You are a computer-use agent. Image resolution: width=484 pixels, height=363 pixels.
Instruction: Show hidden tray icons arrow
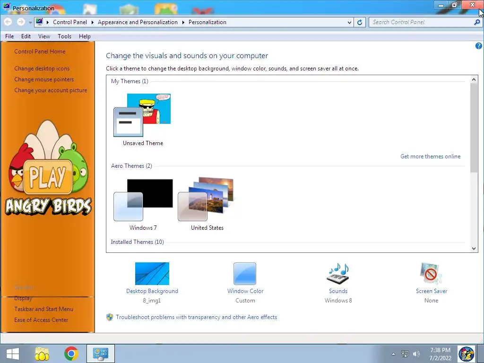point(393,354)
